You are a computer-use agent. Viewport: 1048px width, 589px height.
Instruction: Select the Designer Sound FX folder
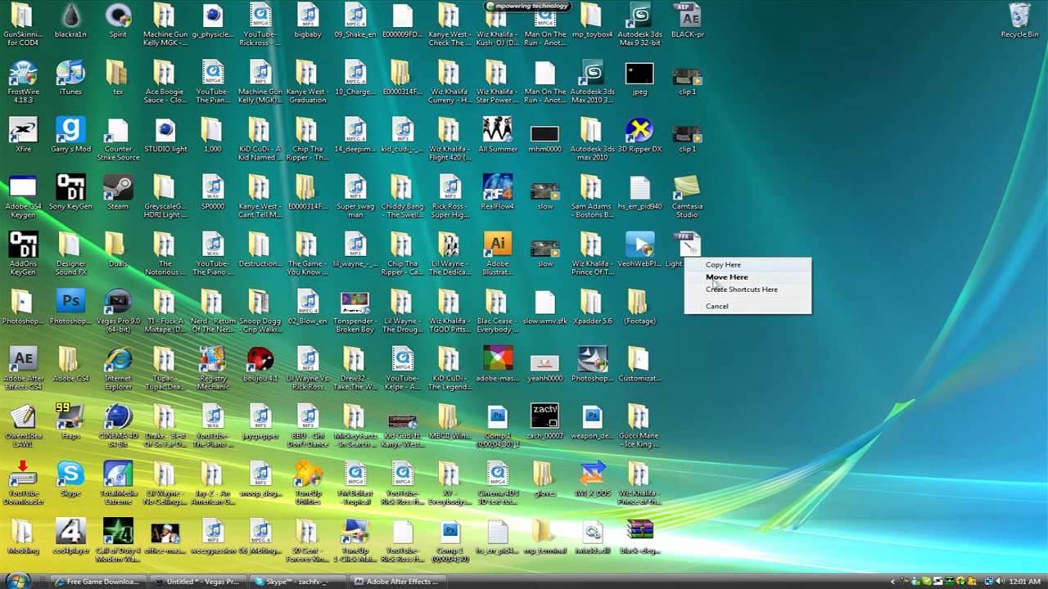tap(70, 254)
